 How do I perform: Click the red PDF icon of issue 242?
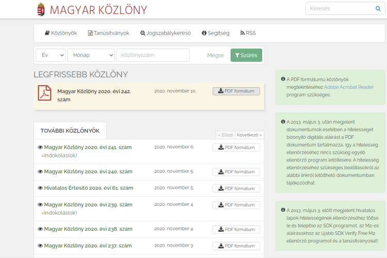point(44,93)
